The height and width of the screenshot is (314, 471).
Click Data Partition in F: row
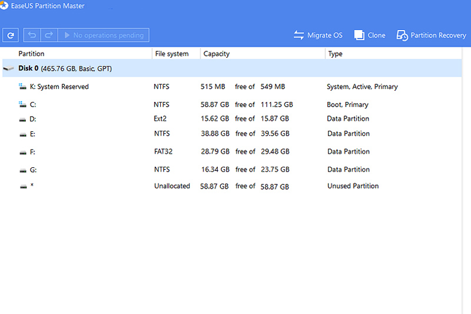349,151
